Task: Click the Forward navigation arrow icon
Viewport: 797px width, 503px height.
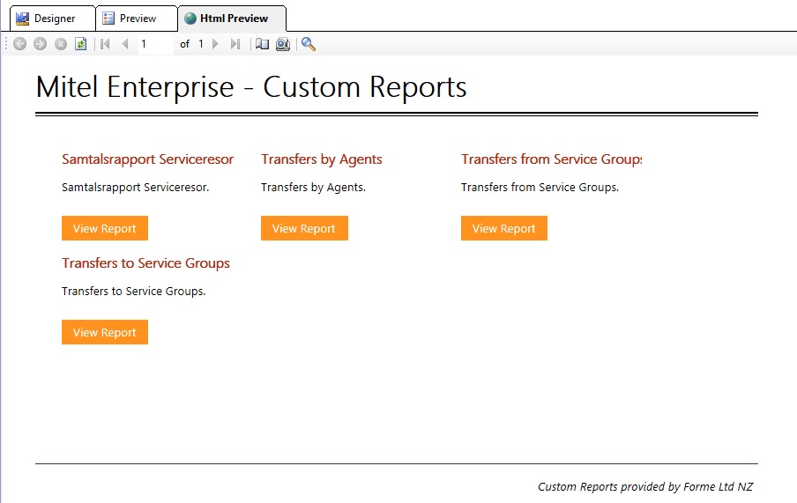Action: [40, 44]
